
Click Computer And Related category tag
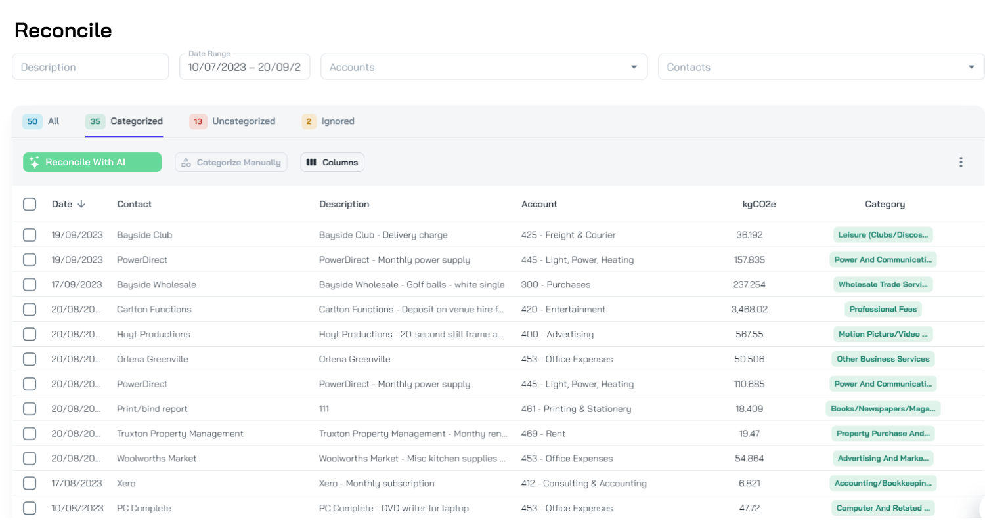tap(883, 508)
